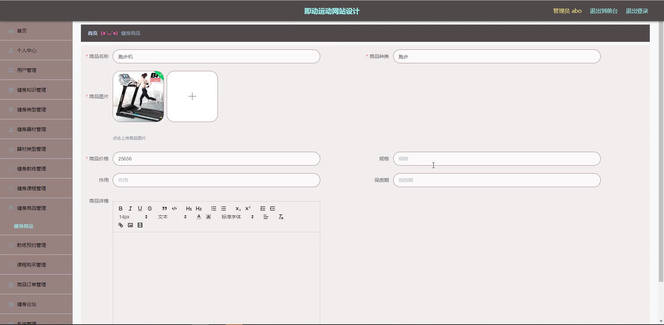Toggle strikethrough formatting in the editor
Image resolution: width=664 pixels, height=325 pixels.
pyautogui.click(x=149, y=208)
